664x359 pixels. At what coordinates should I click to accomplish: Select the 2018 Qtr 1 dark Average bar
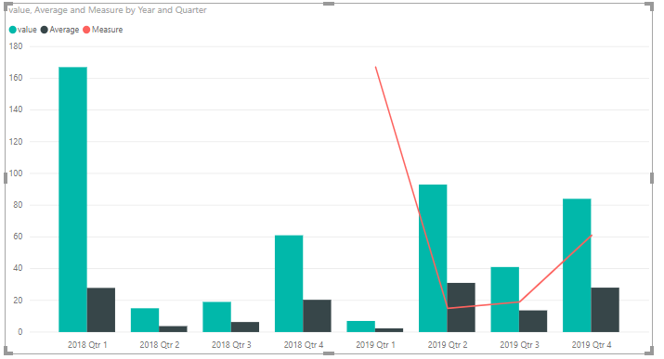[101, 310]
